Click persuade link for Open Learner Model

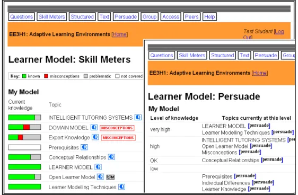point(261,146)
